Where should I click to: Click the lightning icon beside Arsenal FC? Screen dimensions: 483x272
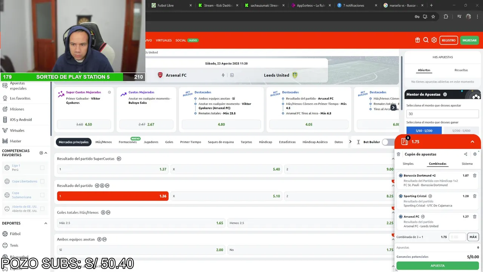[x=223, y=75]
